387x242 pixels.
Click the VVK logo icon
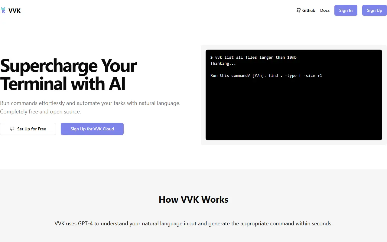pos(3,11)
